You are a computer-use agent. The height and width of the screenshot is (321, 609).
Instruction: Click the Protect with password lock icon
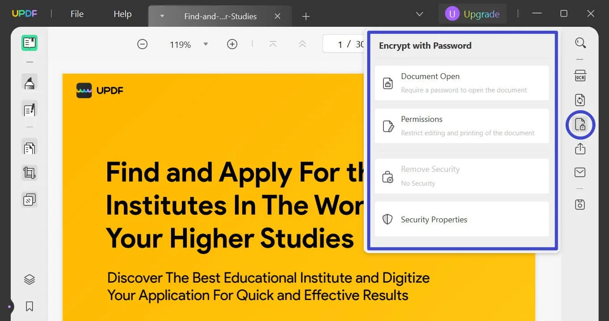[580, 125]
